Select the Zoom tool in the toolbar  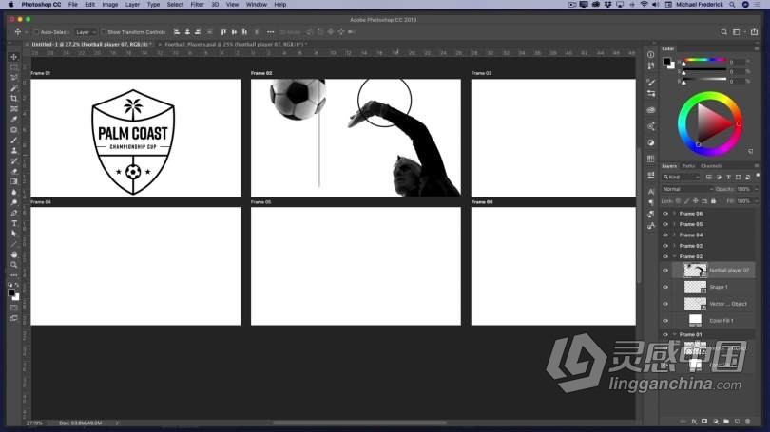[13, 265]
